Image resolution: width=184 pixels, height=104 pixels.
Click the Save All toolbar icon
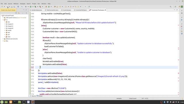coord(14,7)
